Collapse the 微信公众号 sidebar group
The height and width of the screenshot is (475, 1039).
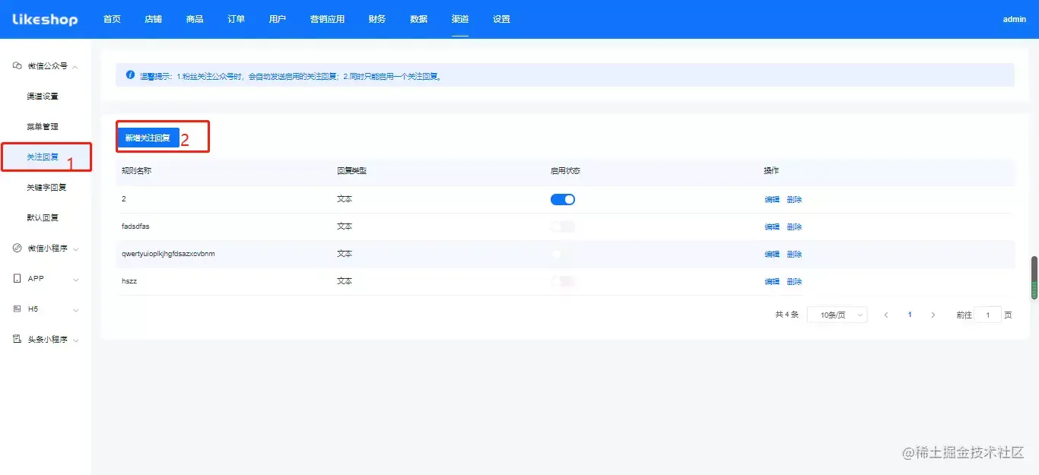click(75, 66)
